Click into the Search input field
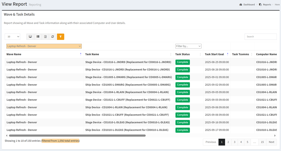281x151 pixels. tap(260, 37)
